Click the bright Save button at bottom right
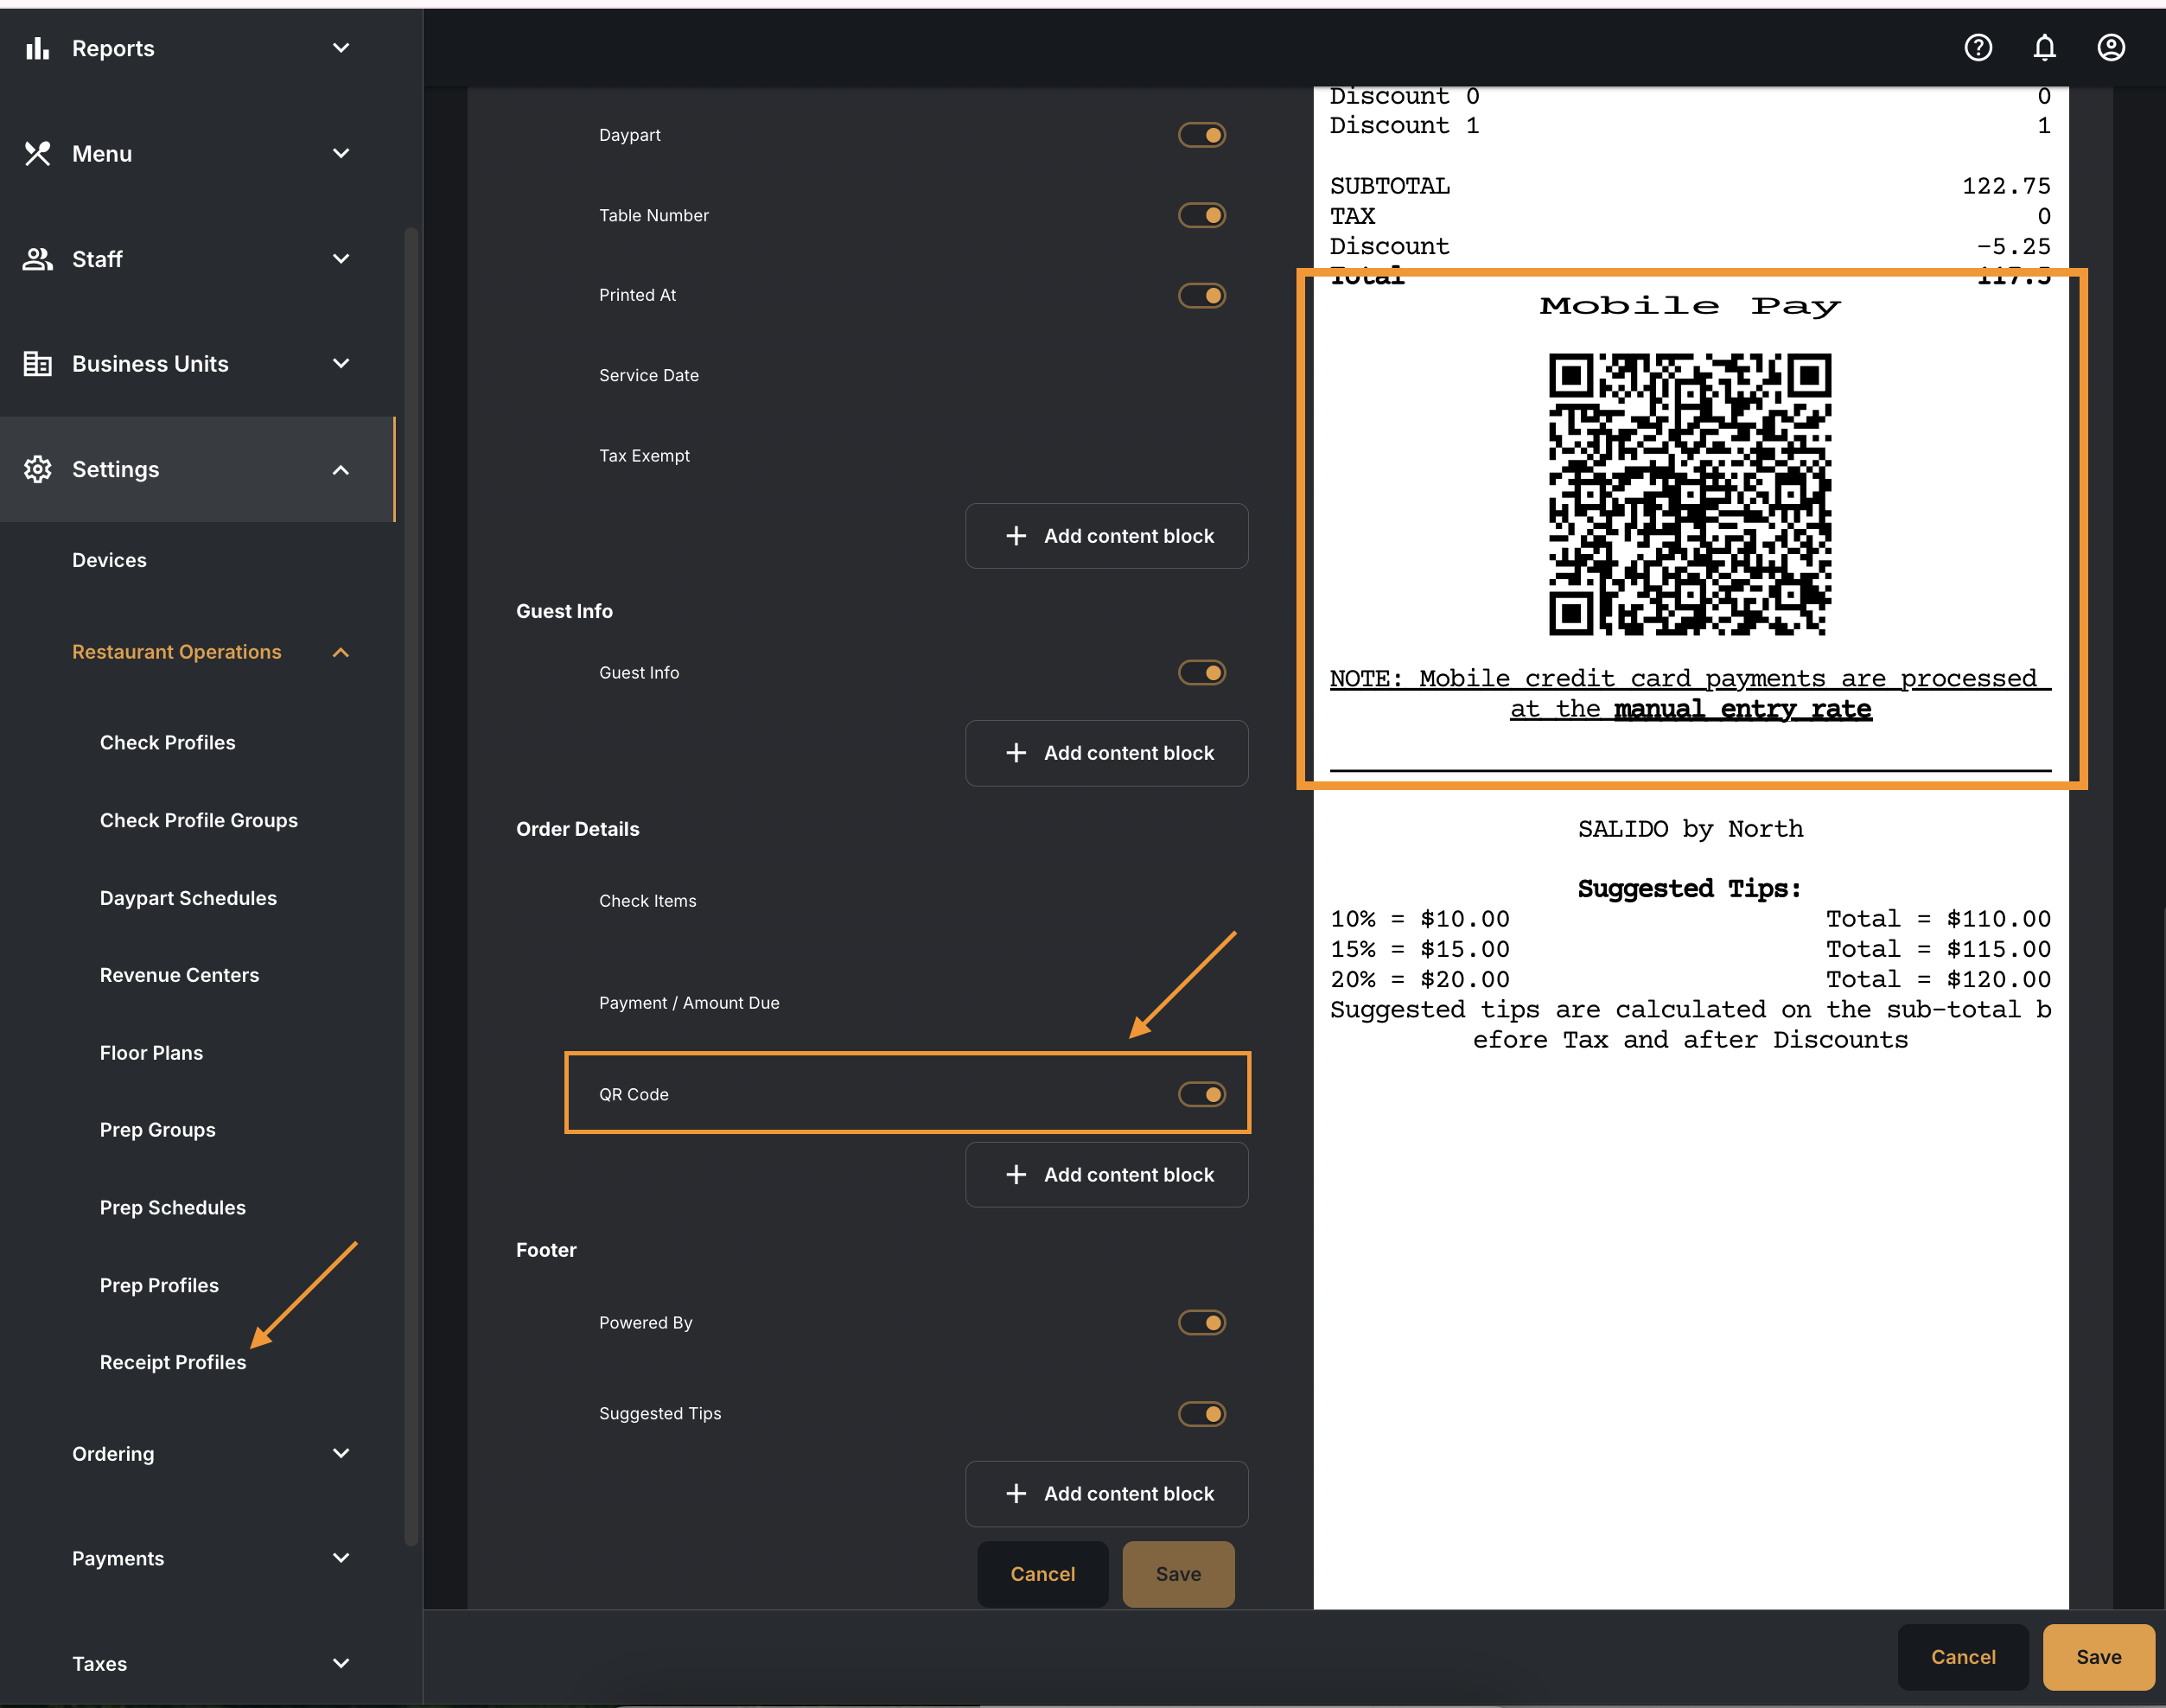The image size is (2166, 1708). [x=2098, y=1657]
